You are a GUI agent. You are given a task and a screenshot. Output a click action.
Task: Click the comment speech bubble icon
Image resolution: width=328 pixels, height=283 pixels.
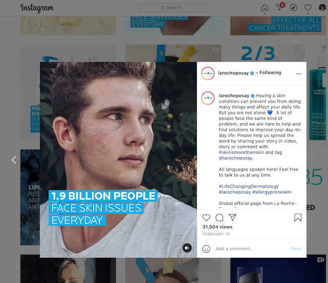[219, 217]
